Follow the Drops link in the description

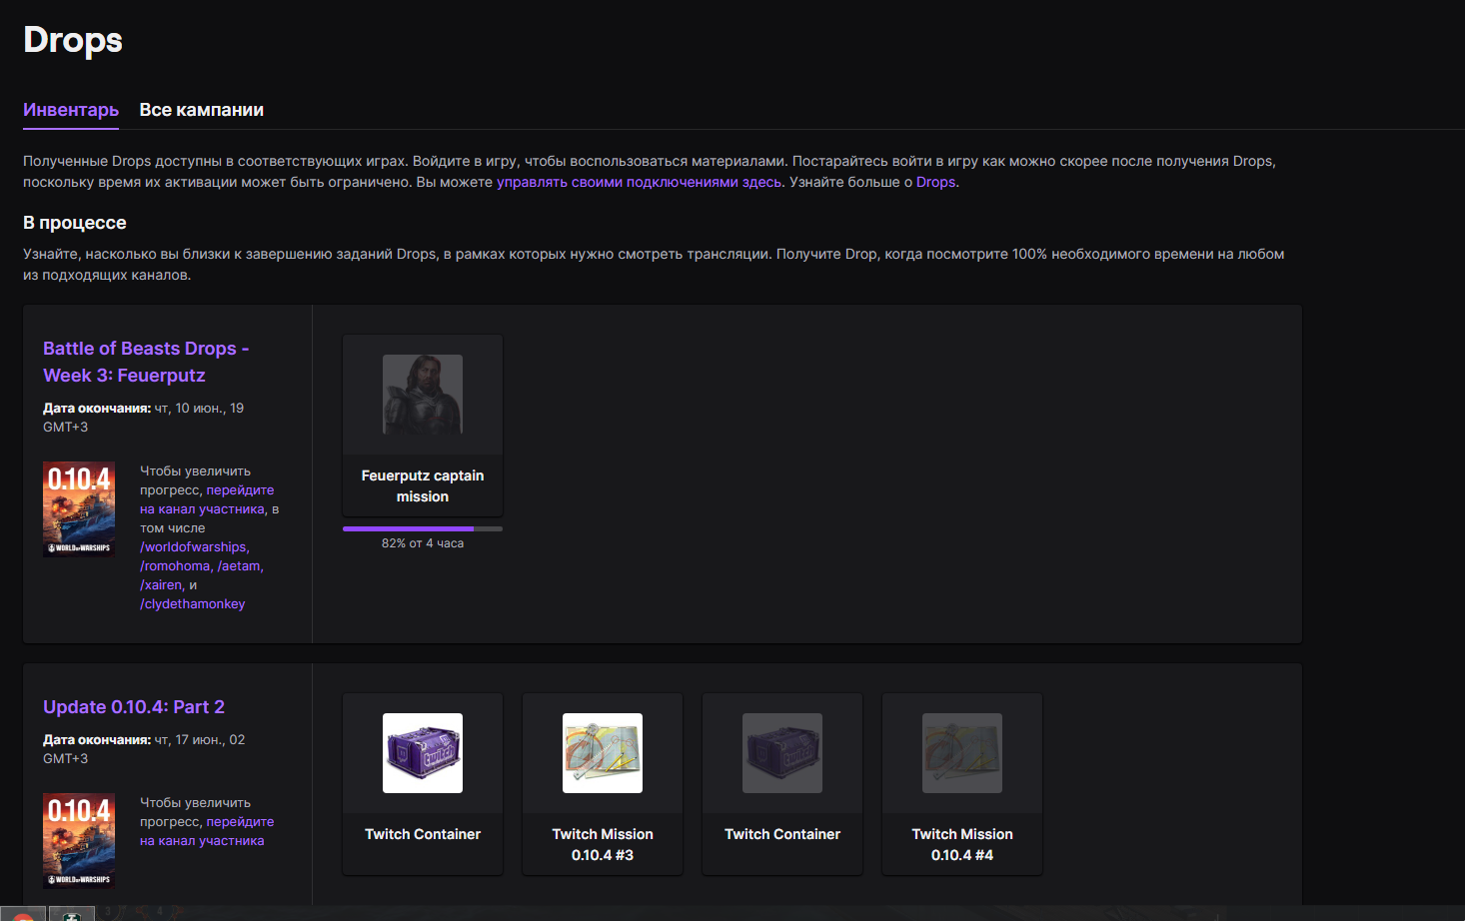click(935, 182)
